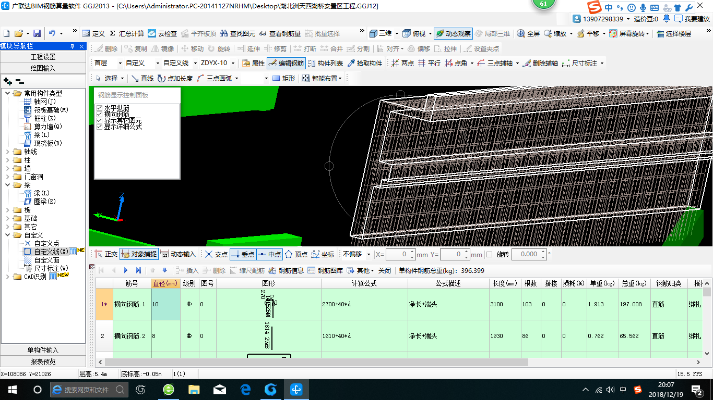The image size is (713, 400).
Task: Click the X coordinate input field
Action: [x=397, y=254]
